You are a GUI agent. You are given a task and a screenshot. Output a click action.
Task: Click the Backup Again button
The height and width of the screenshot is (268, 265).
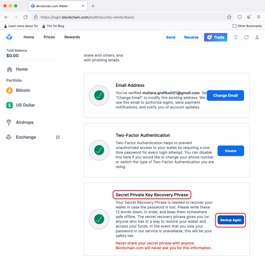click(231, 220)
